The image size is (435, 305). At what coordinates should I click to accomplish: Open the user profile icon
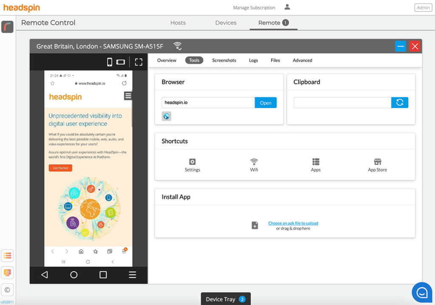tap(287, 7)
